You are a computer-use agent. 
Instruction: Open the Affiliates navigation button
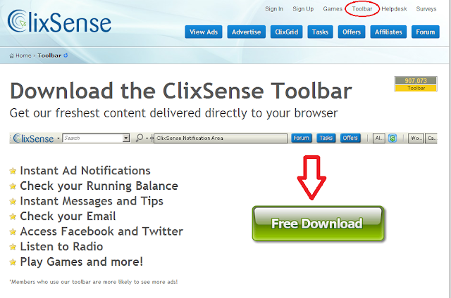(x=388, y=32)
